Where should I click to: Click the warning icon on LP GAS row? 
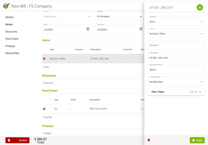44,58
